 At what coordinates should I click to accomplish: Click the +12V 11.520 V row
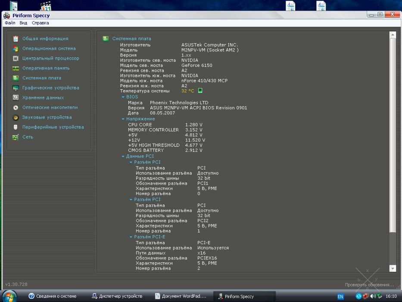[x=166, y=140]
